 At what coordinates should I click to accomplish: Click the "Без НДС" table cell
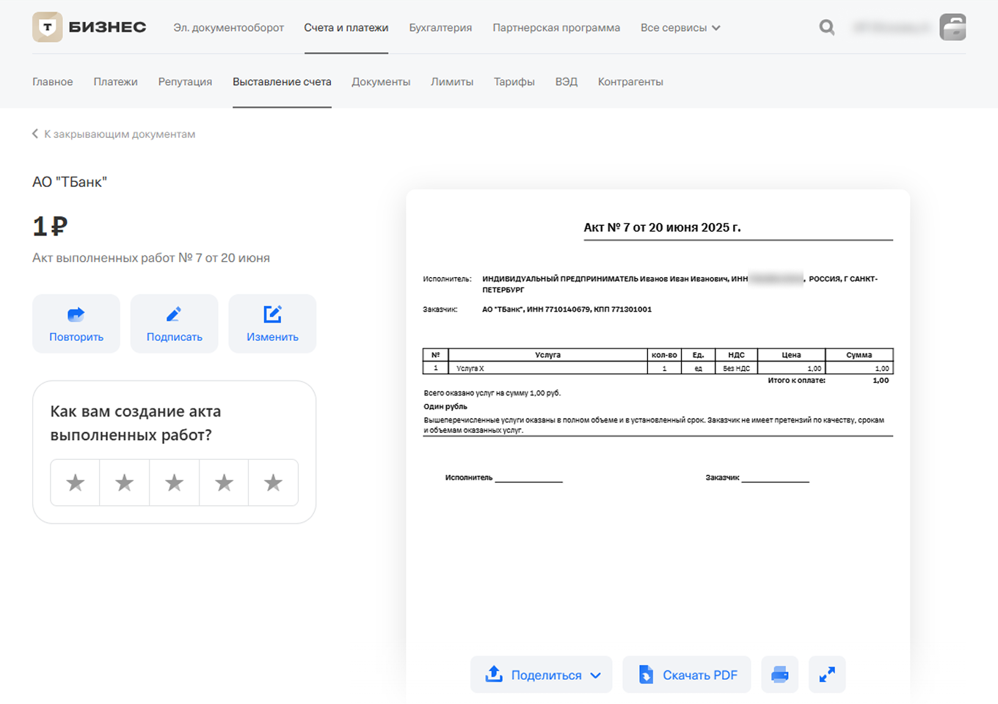coord(736,368)
